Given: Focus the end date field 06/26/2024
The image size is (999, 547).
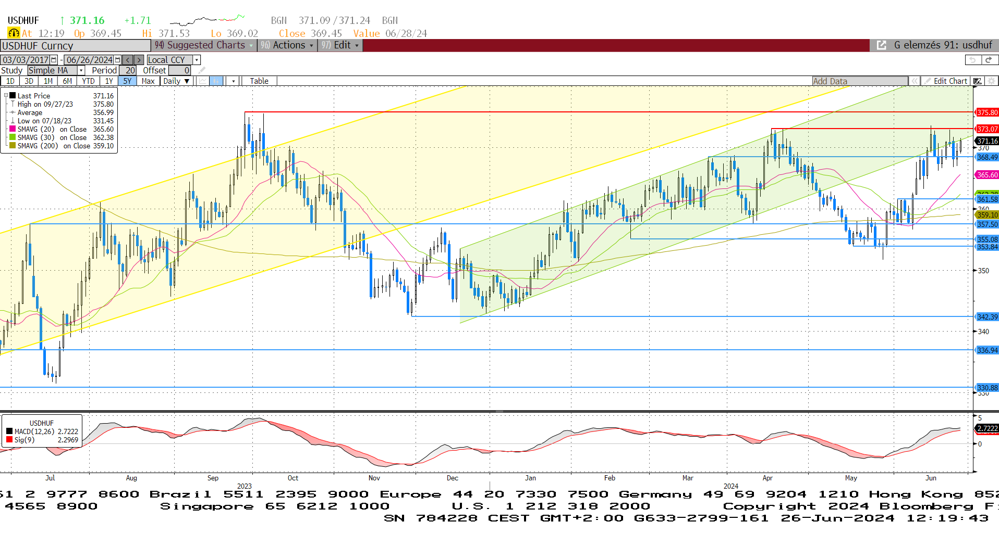Looking at the screenshot, I should tap(89, 60).
